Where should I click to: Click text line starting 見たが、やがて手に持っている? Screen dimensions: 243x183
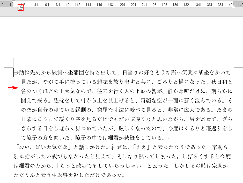(x=127, y=82)
